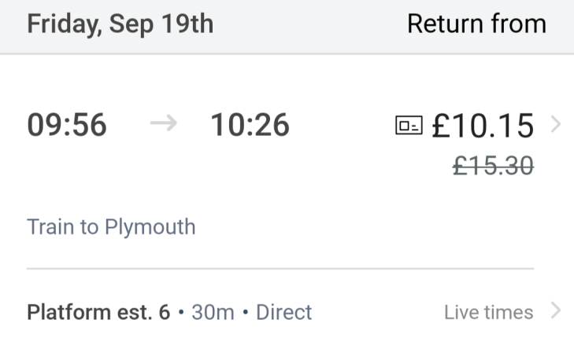The width and height of the screenshot is (574, 341).
Task: Tap the 30m journey duration text
Action: pos(213,312)
